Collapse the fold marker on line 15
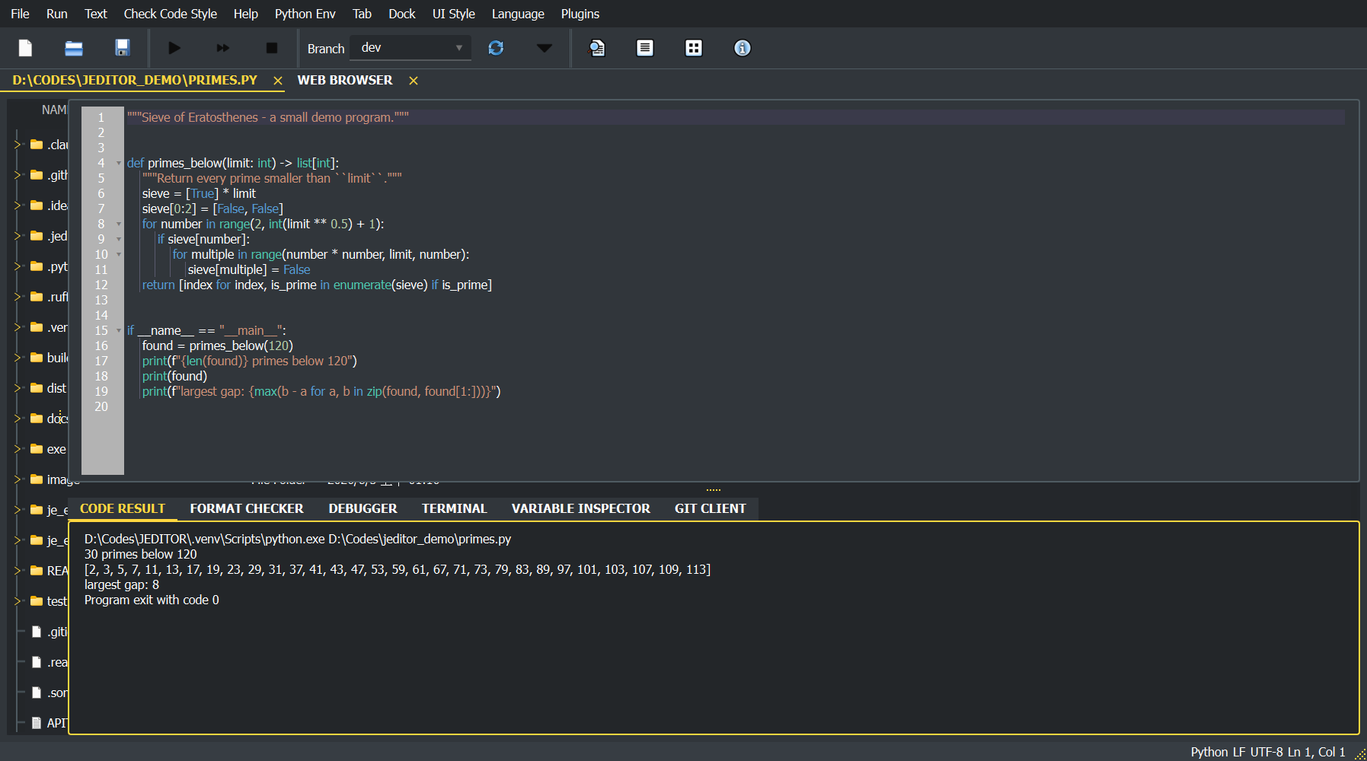The height and width of the screenshot is (761, 1367). [x=119, y=330]
